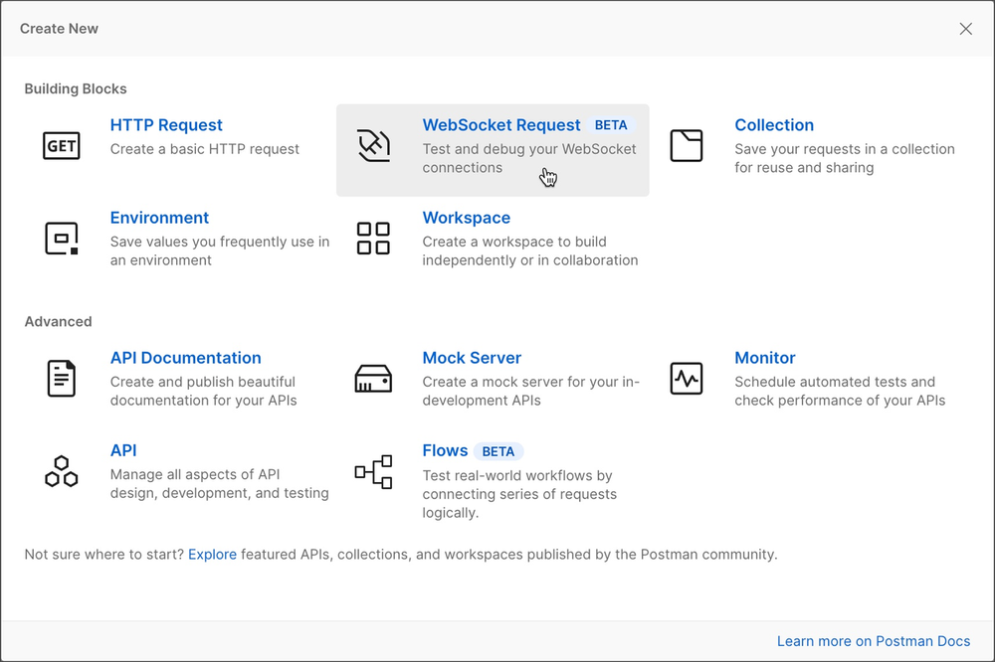This screenshot has width=995, height=662.
Task: Click the BETA badge next to WebSocket Request
Action: pyautogui.click(x=611, y=124)
